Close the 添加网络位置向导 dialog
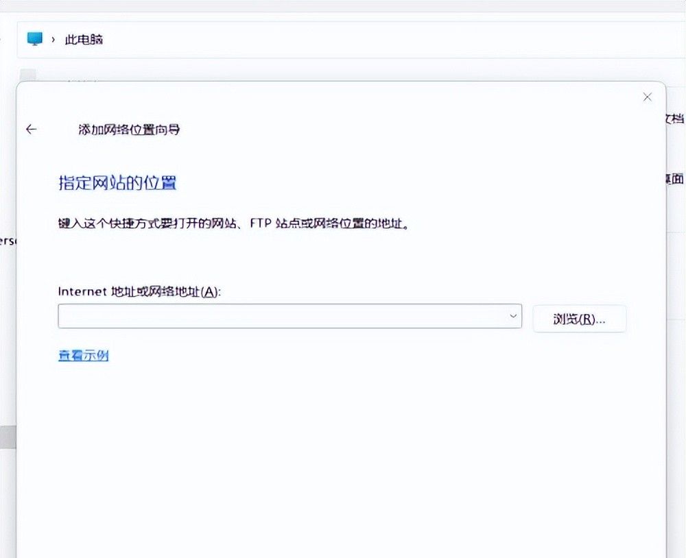Image resolution: width=686 pixels, height=558 pixels. [x=647, y=97]
